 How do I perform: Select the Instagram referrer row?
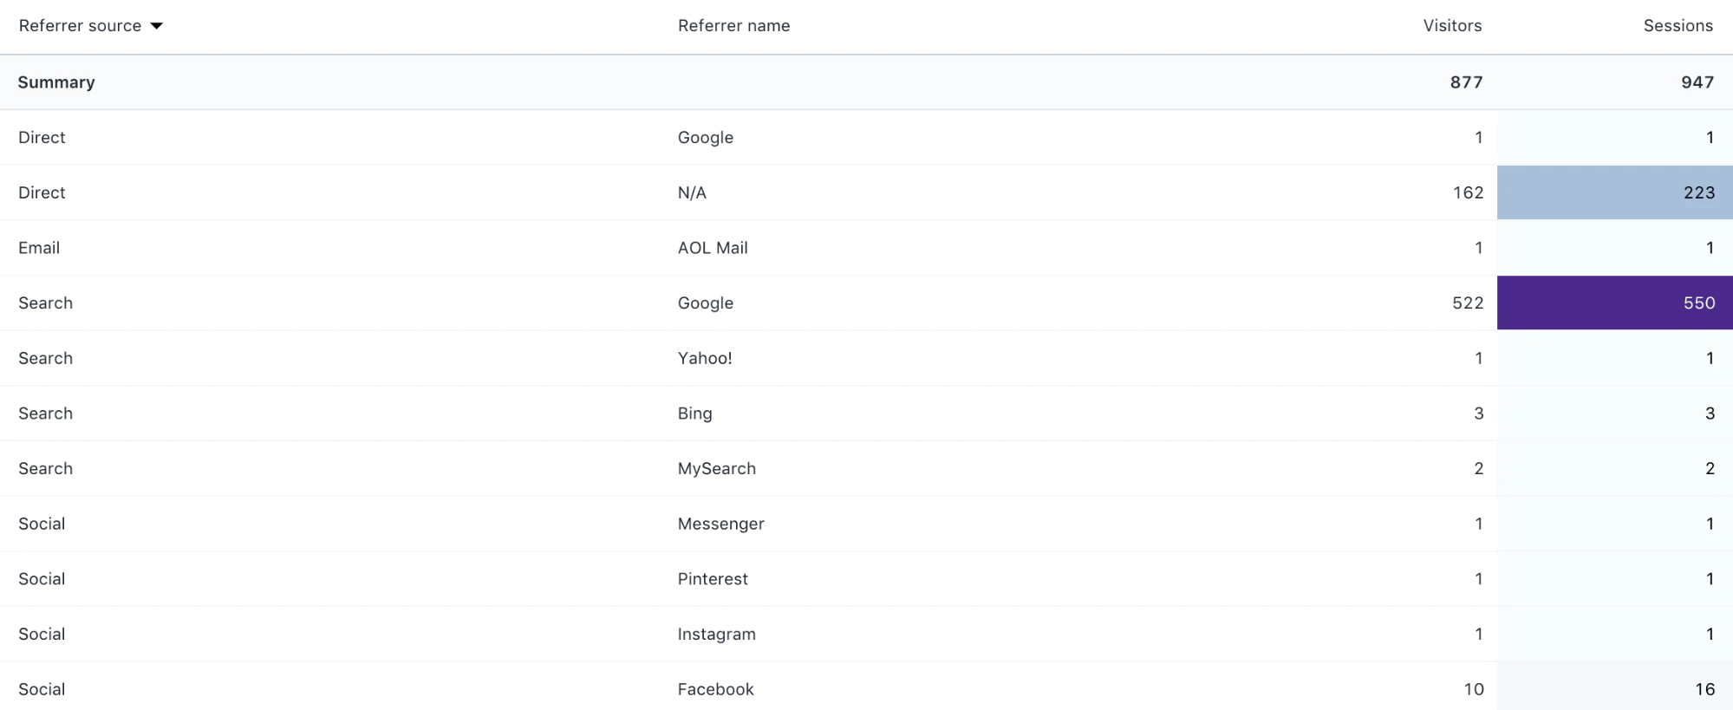click(716, 635)
